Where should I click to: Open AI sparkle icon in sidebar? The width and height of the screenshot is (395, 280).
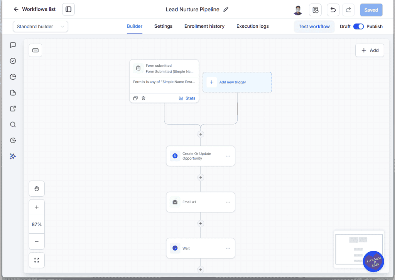pyautogui.click(x=13, y=156)
